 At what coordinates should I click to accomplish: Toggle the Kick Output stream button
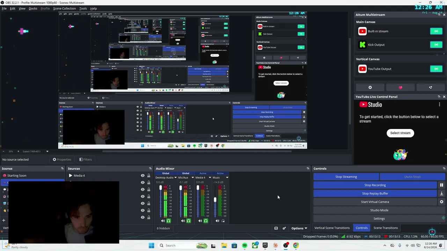[436, 45]
